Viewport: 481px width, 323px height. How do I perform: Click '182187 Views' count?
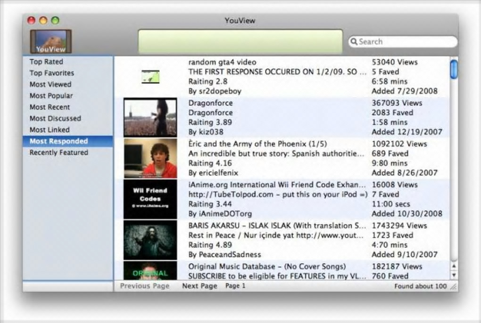coord(397,266)
